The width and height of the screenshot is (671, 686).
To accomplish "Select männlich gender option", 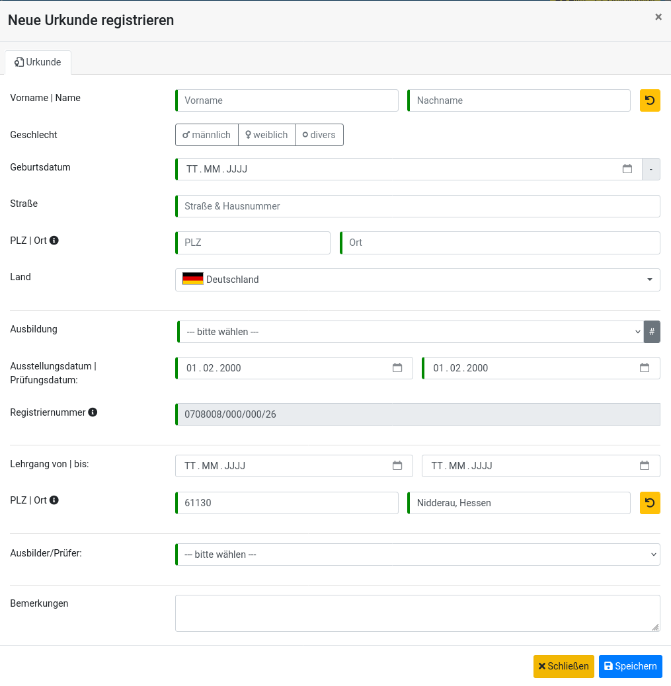I will (207, 135).
